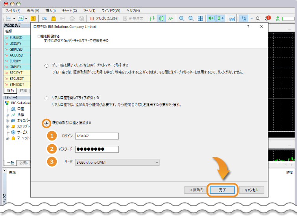Image resolution: width=297 pixels, height=216 pixels.
Task: Tile chart windows with grid icon
Action: 200,18
